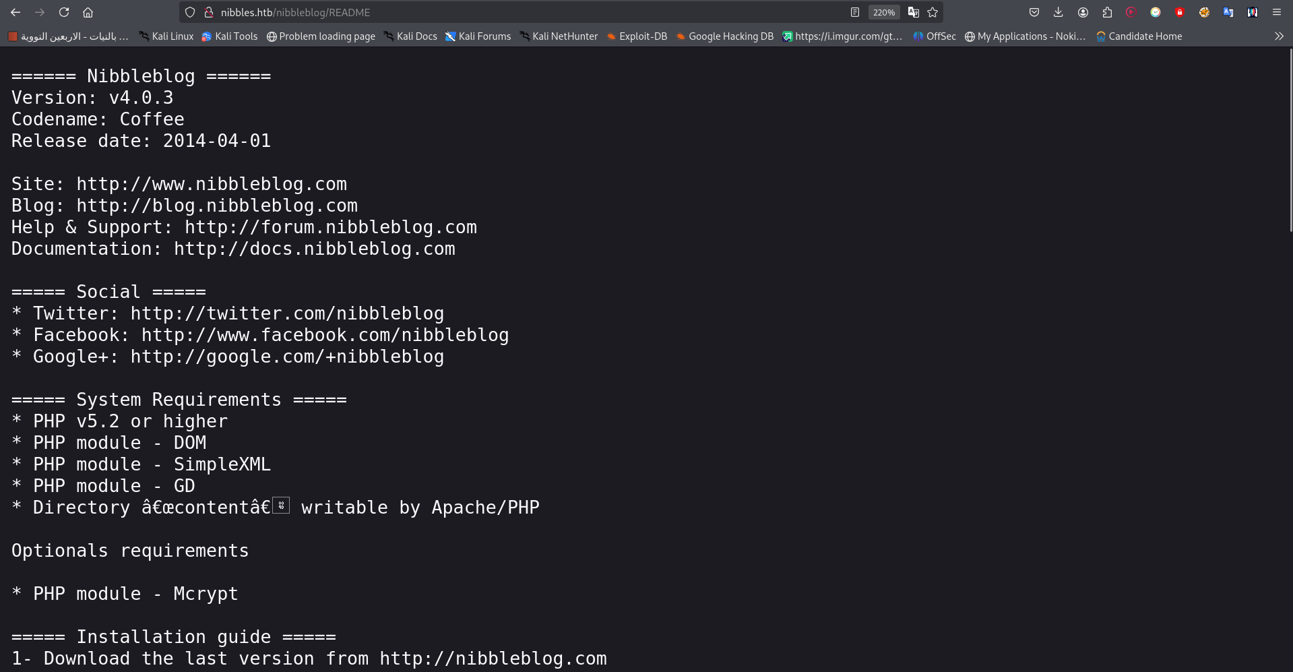Reset the 220% zoom level
This screenshot has height=672, width=1293.
pyautogui.click(x=883, y=12)
